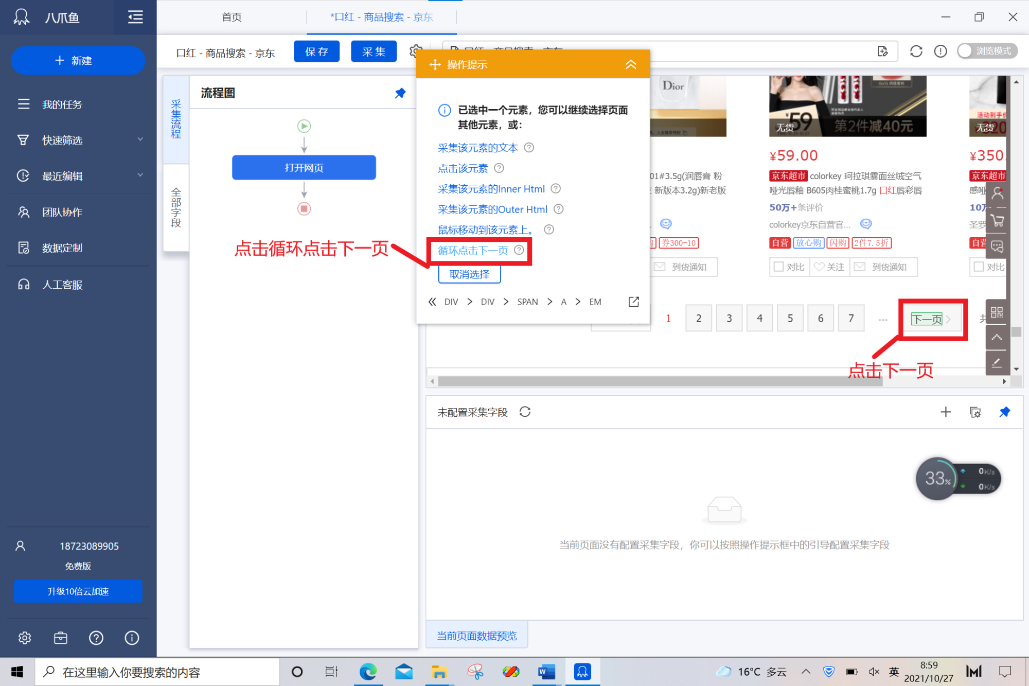Click the 保存 button
The height and width of the screenshot is (686, 1029).
tap(316, 51)
